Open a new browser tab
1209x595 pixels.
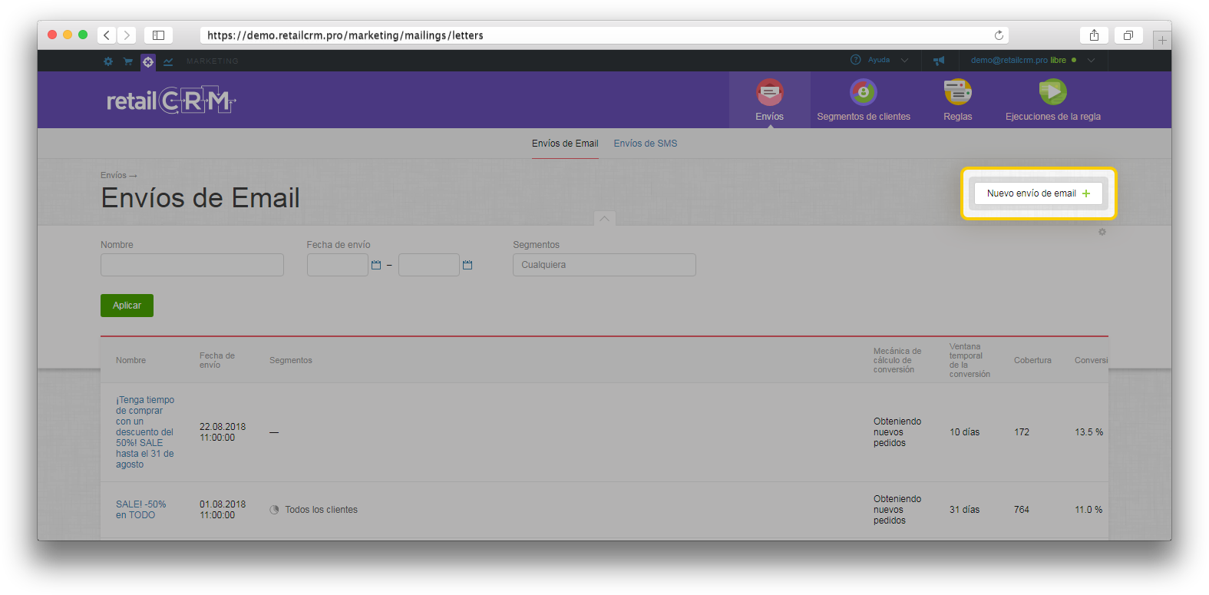1162,40
